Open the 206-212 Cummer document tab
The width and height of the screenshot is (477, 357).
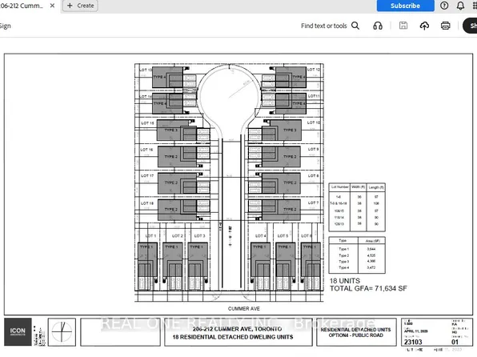pyautogui.click(x=22, y=6)
